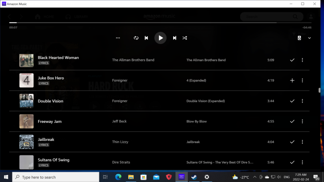Screen dimensions: 324x182
Task: Show lyrics badge for Juke Box Hero
Action: [x=44, y=83]
